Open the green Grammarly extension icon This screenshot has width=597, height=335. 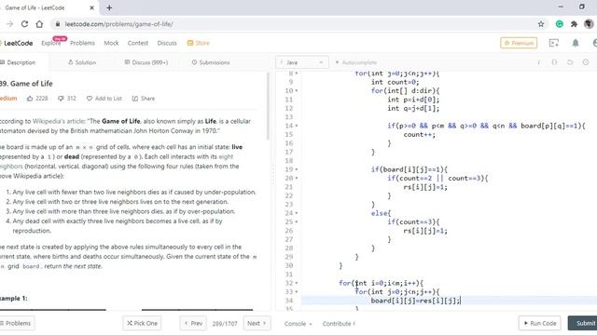point(560,24)
